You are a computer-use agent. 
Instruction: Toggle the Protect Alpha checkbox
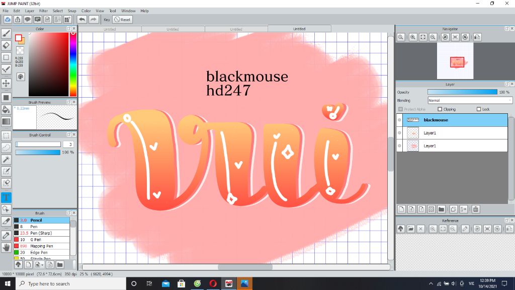click(x=400, y=109)
